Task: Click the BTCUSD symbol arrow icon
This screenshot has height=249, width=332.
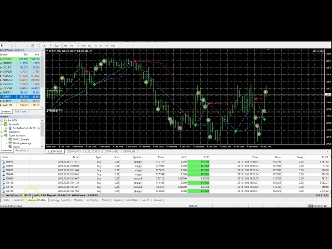Action: (2, 59)
